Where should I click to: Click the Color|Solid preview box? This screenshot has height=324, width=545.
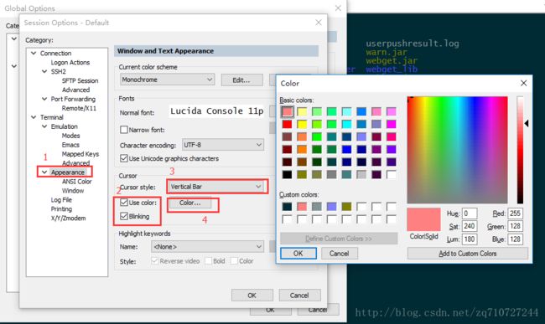click(x=423, y=219)
